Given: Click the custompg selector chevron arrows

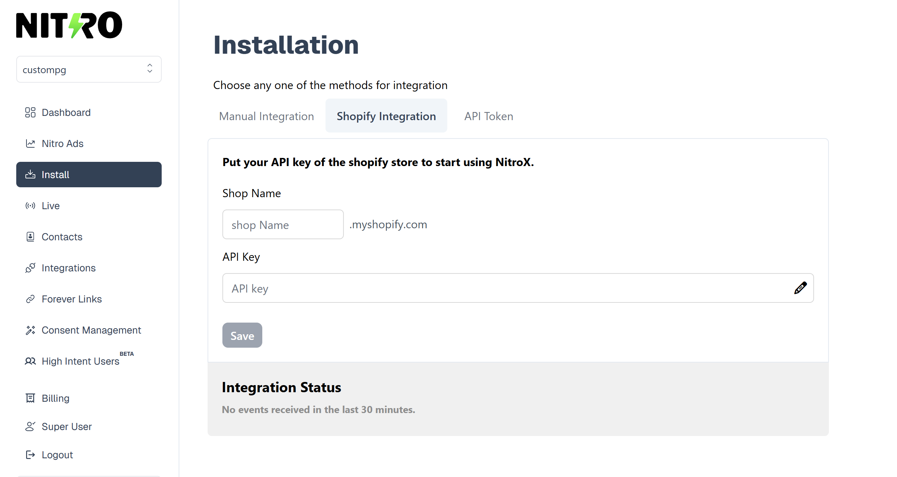Looking at the screenshot, I should [150, 69].
